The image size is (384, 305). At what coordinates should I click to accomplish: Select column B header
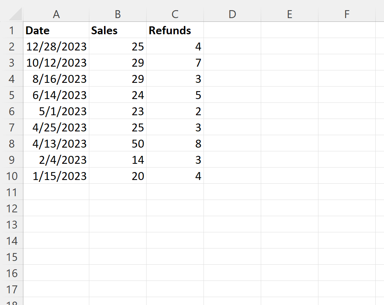tap(118, 14)
